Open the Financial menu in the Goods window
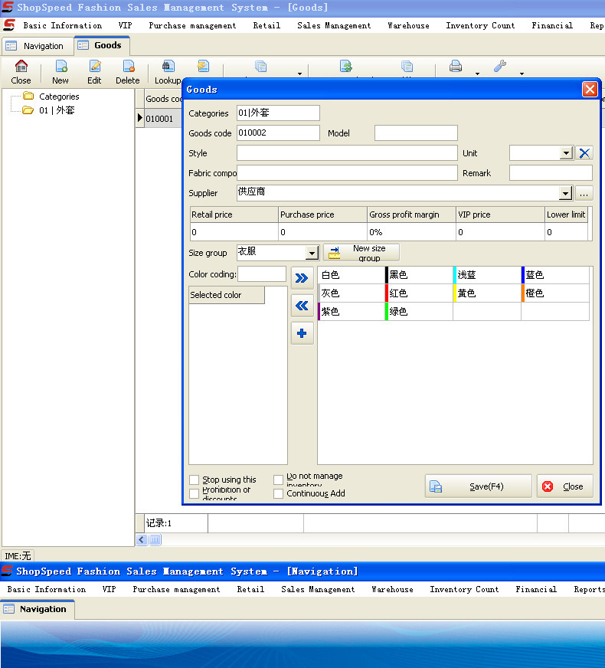 coord(552,25)
